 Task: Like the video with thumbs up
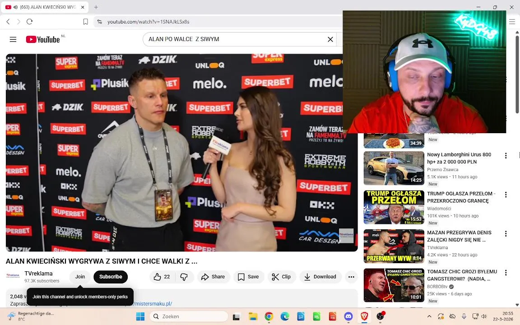point(161,277)
